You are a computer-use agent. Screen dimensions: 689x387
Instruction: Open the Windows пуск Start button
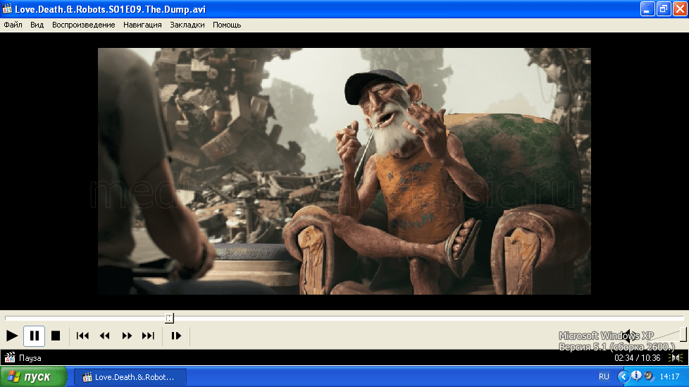tap(33, 377)
